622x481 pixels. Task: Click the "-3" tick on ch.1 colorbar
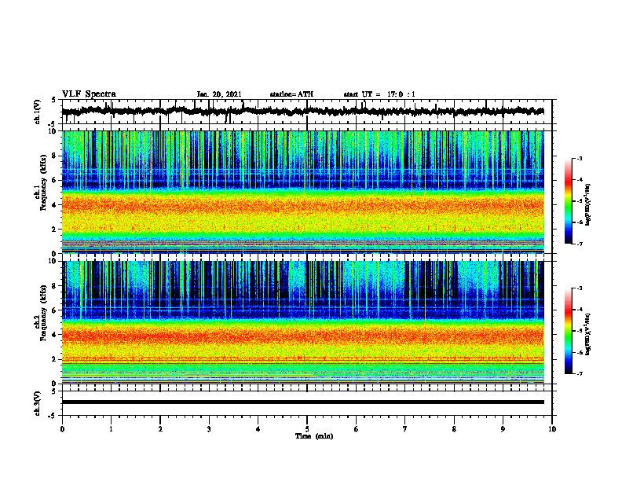coord(579,158)
